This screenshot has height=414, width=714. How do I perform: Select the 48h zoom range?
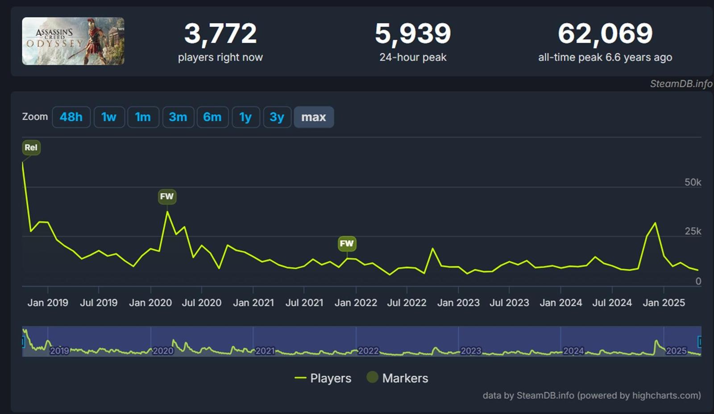(x=71, y=117)
